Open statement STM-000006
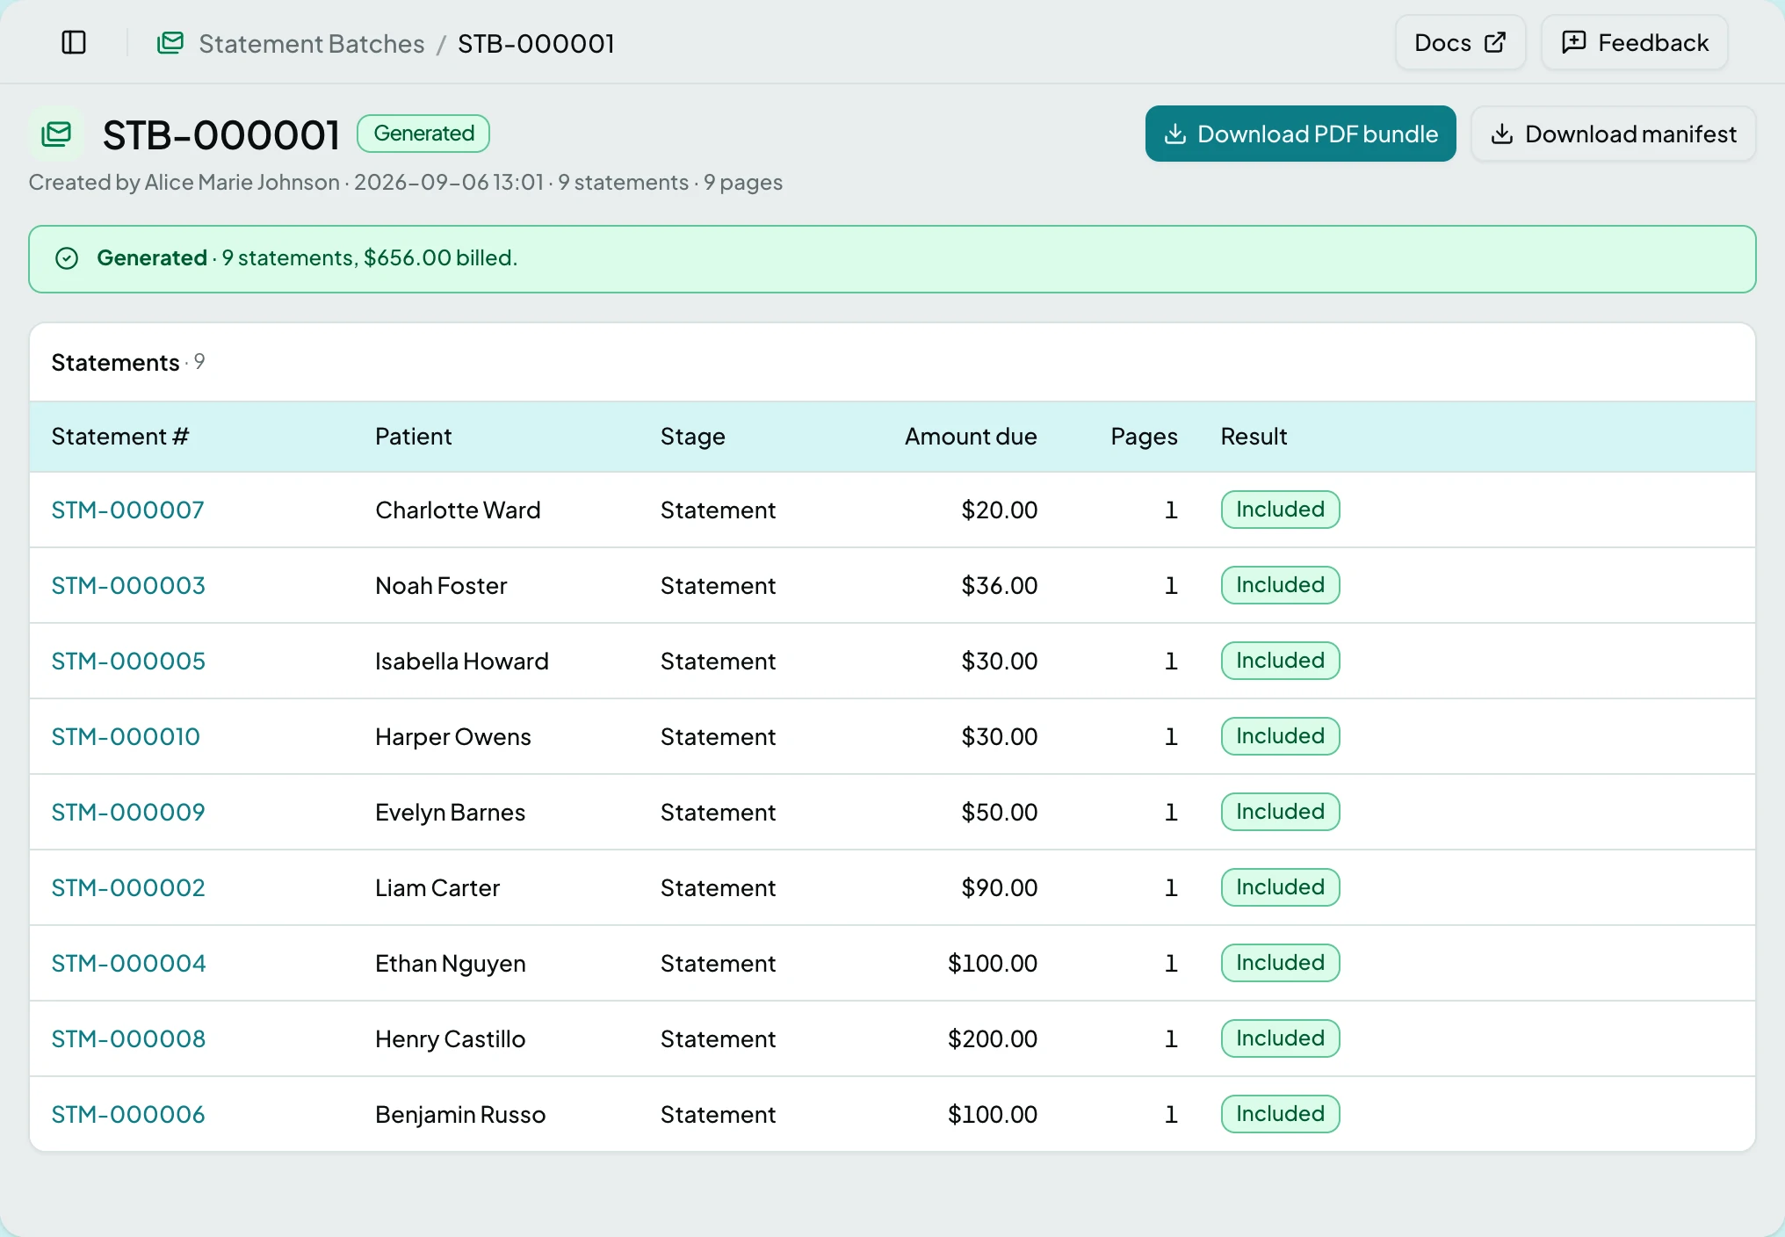1785x1237 pixels. tap(128, 1115)
